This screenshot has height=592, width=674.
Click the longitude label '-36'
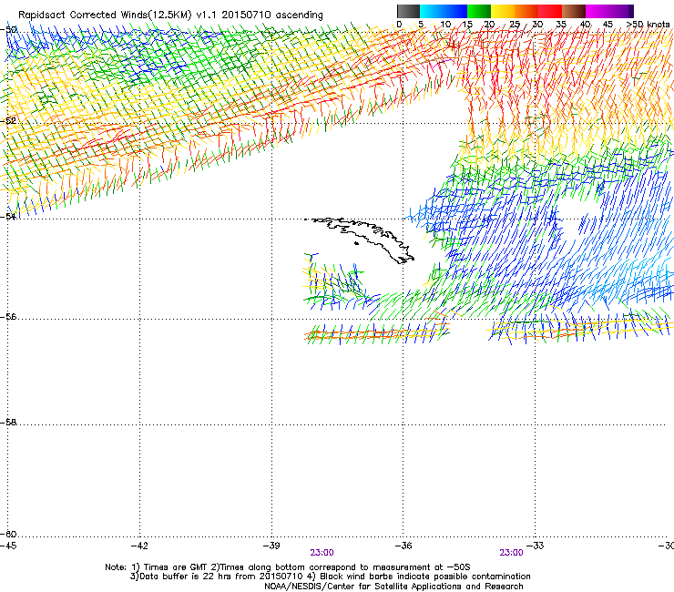pyautogui.click(x=403, y=546)
